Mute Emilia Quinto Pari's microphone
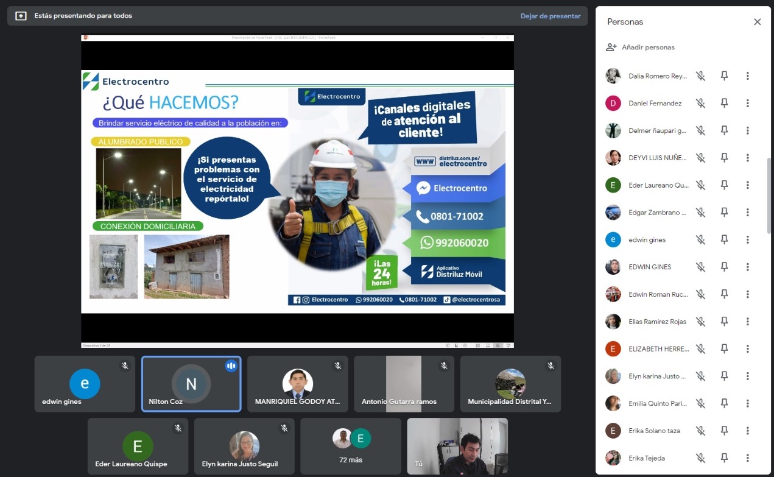 [x=701, y=403]
